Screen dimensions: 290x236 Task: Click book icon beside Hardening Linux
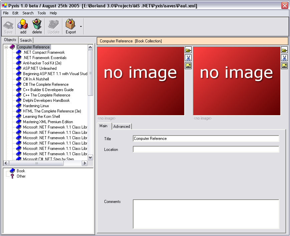point(19,106)
